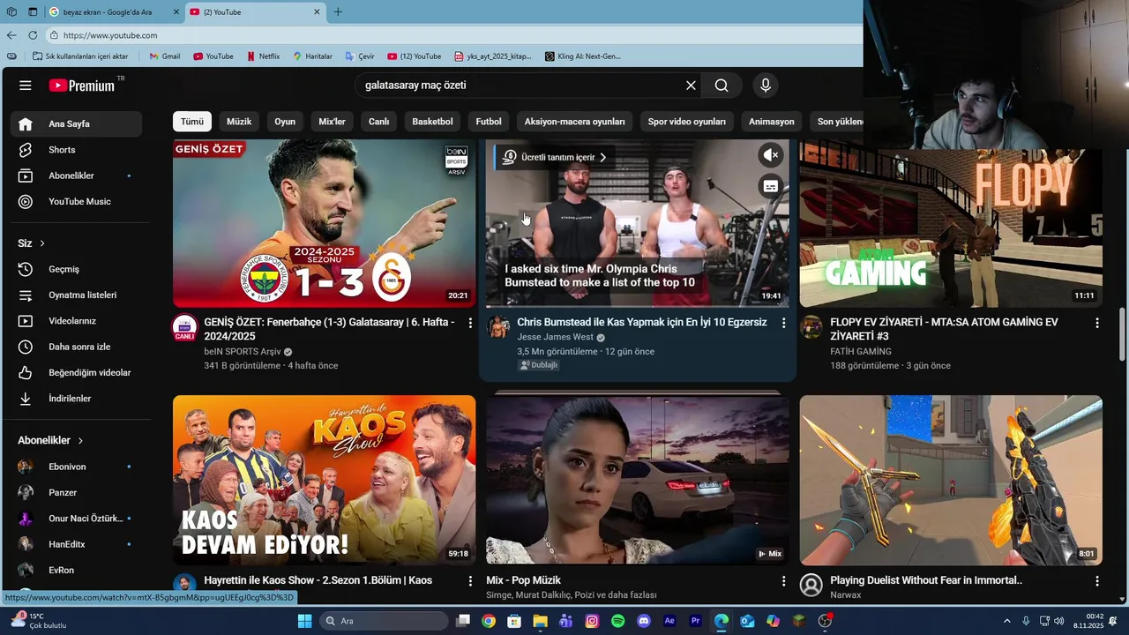The width and height of the screenshot is (1129, 635).
Task: Open more options for Chris Bumstead video
Action: point(783,324)
